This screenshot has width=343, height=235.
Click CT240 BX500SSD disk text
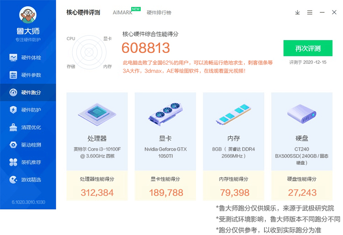[x=302, y=156]
